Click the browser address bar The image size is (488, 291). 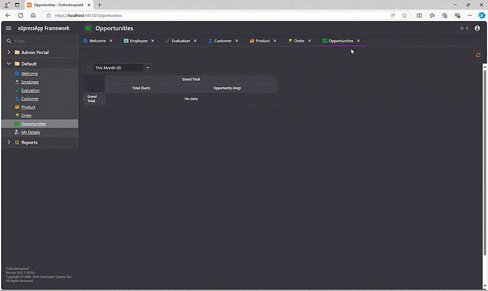point(218,15)
